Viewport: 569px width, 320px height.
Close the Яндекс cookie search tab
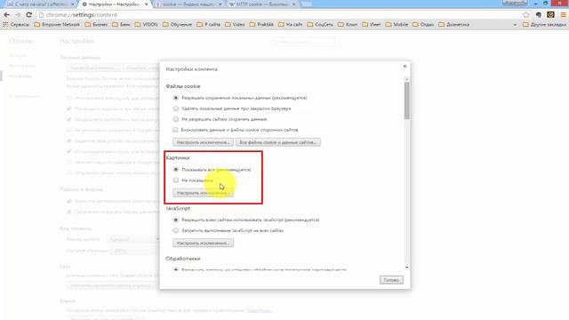coord(220,4)
